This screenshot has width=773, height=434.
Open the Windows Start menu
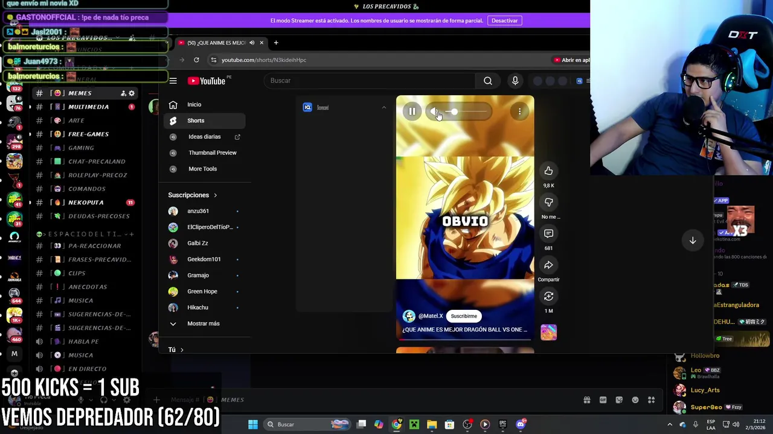(253, 424)
